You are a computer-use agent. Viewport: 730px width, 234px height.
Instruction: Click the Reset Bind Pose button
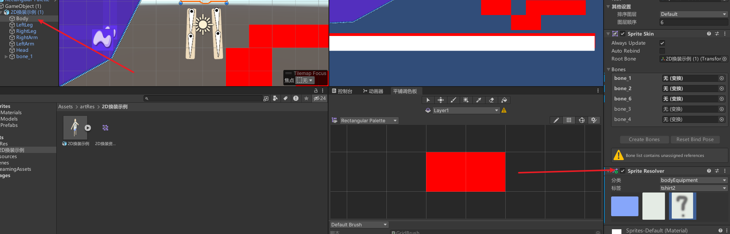695,140
